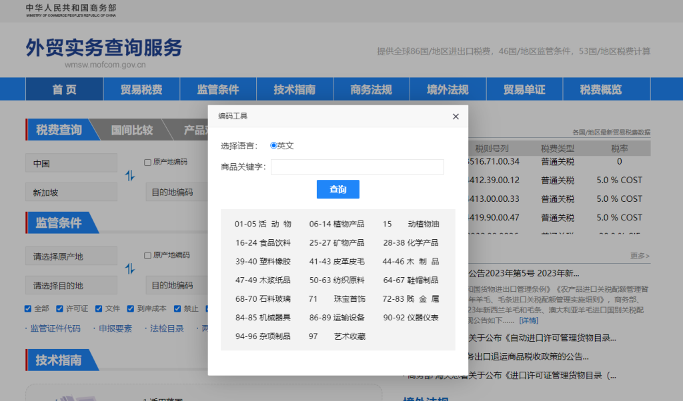Click the 中华人民共和国商务部 logo

pos(71,10)
